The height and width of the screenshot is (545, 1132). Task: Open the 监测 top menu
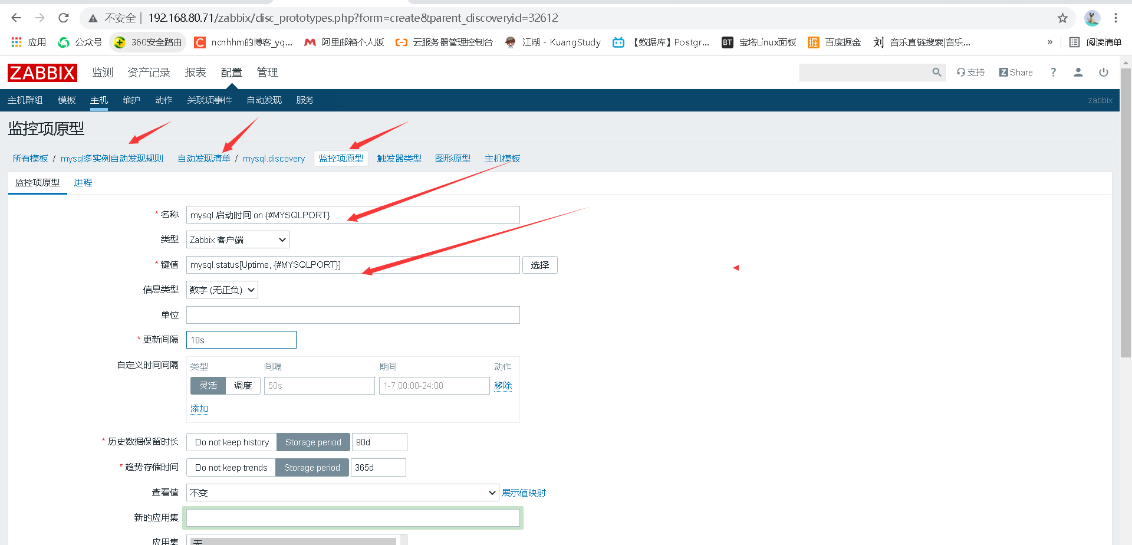[103, 73]
